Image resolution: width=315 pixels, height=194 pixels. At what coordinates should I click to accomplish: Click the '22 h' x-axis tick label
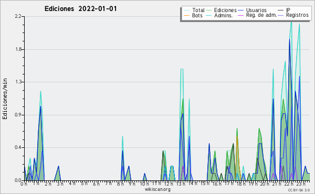pyautogui.click(x=289, y=184)
